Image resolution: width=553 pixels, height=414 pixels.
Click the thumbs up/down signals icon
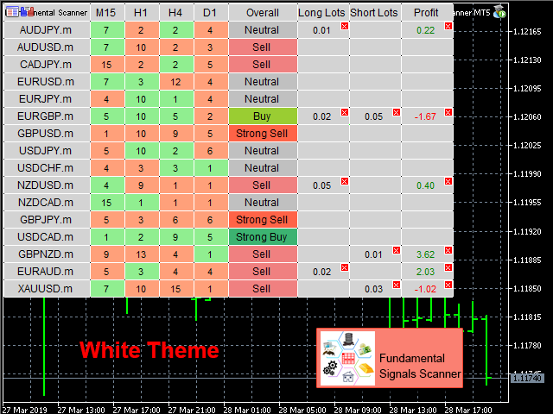27,12
